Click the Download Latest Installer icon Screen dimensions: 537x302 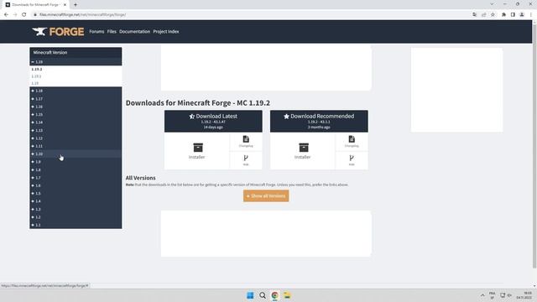(x=198, y=148)
